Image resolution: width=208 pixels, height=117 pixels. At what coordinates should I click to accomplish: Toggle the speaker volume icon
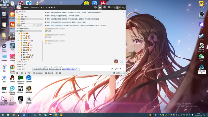pos(22,73)
